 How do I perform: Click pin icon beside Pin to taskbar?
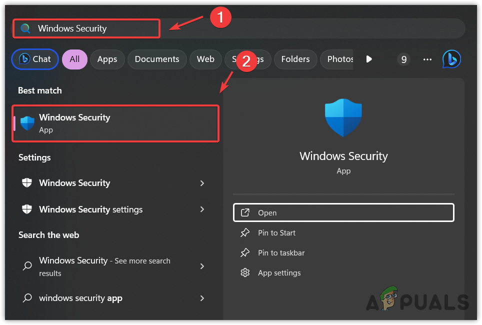coord(245,252)
